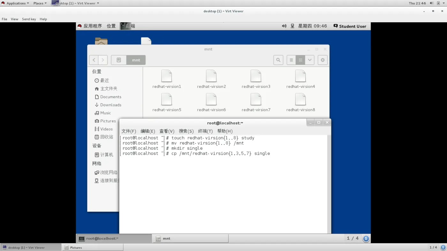Open the Virt Viewer View menu

pos(15,19)
